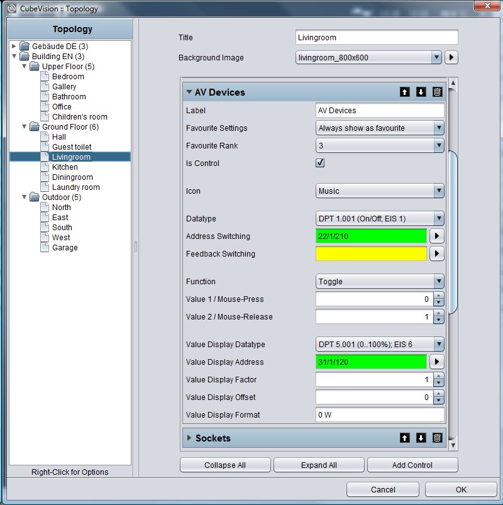
Task: Open the Function dropdown showing Toggle
Action: [380, 282]
